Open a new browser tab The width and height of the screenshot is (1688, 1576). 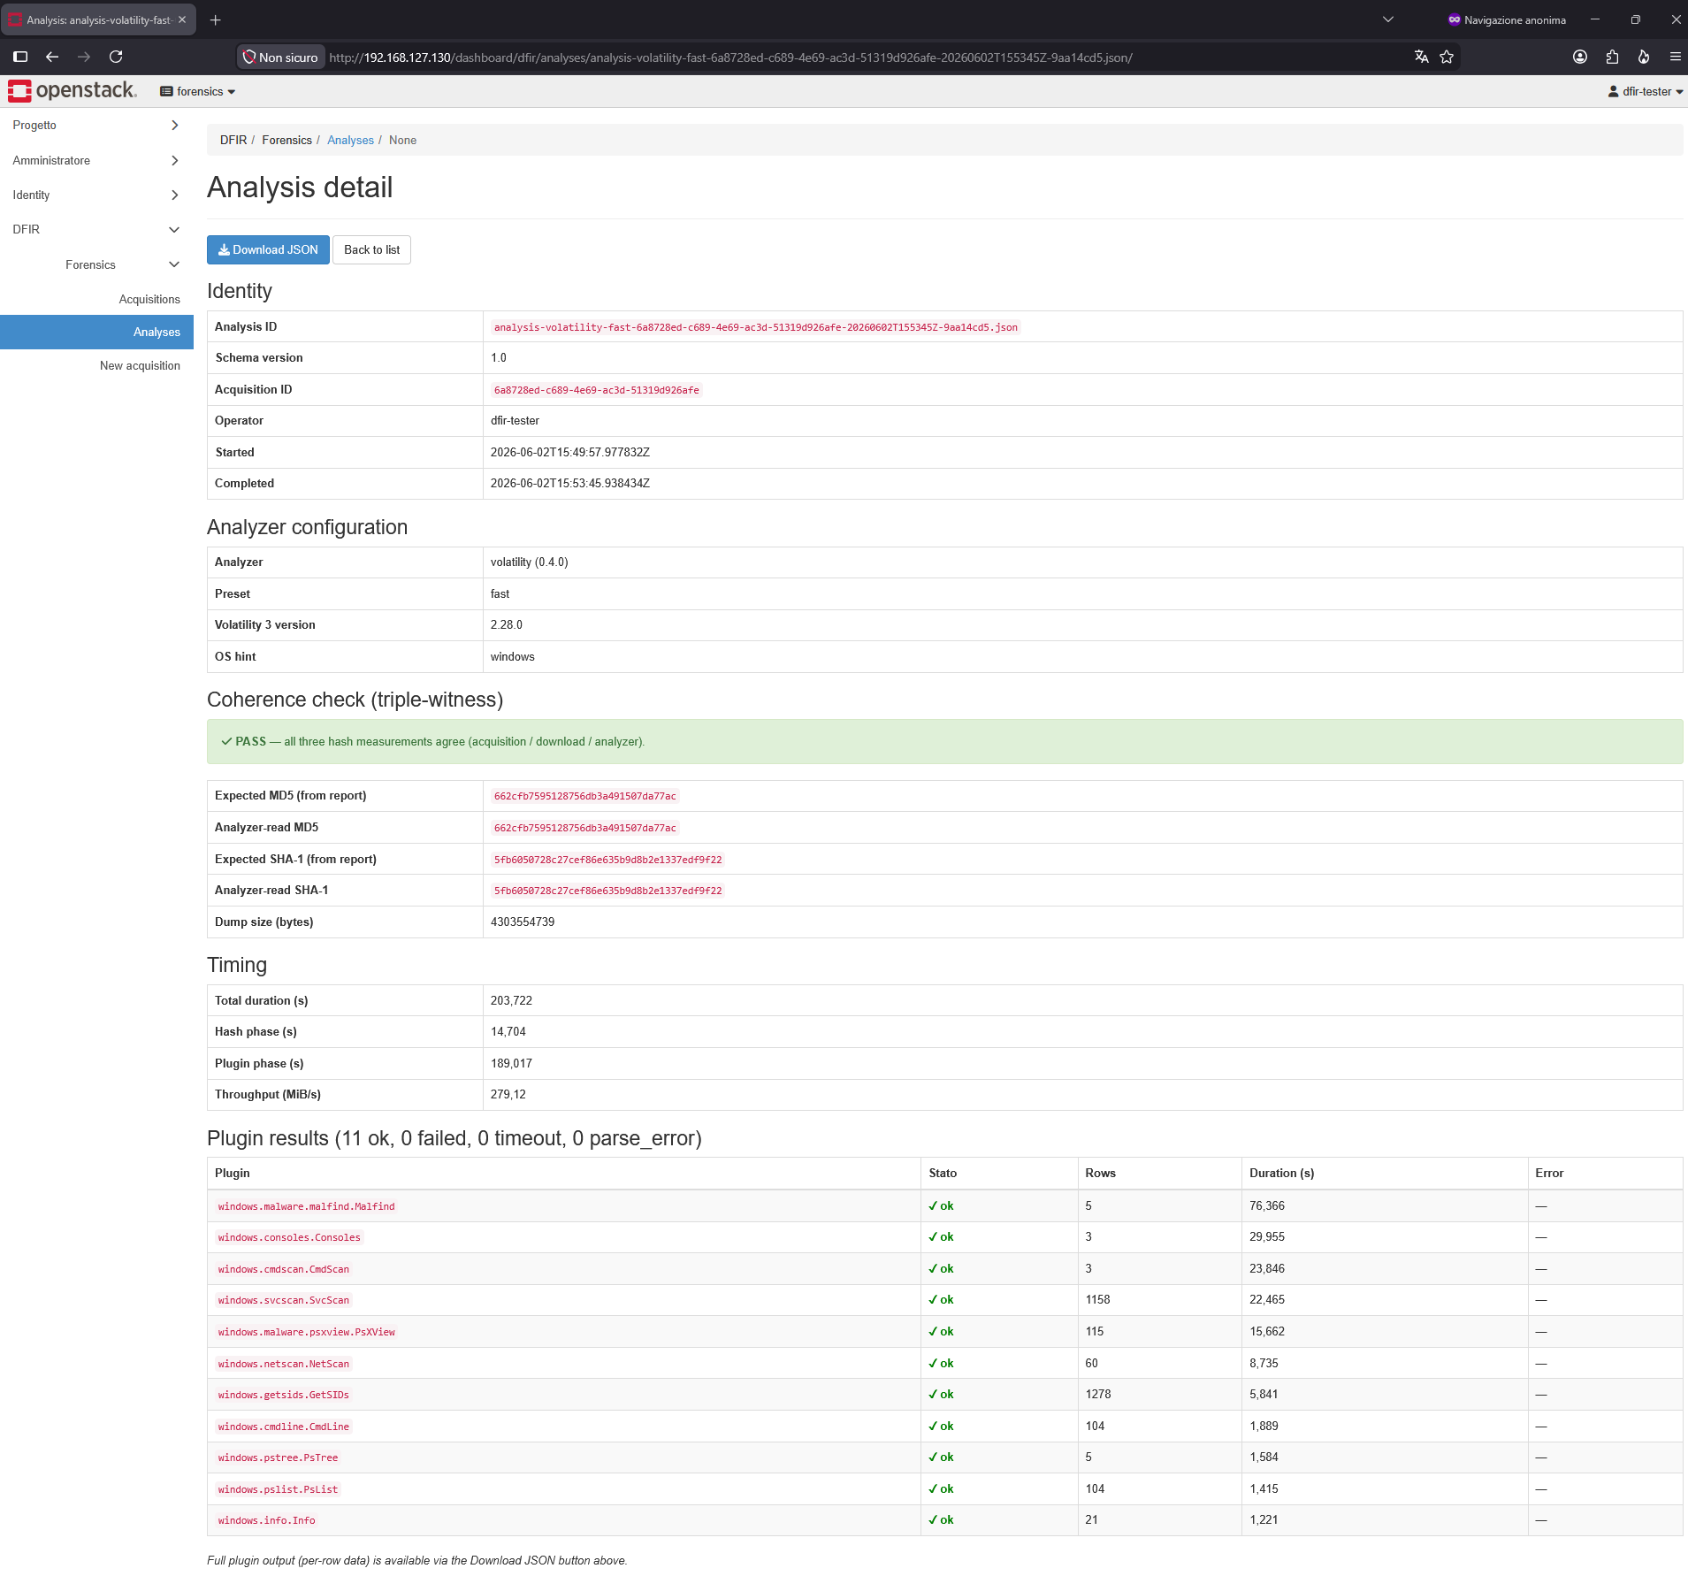(x=216, y=19)
